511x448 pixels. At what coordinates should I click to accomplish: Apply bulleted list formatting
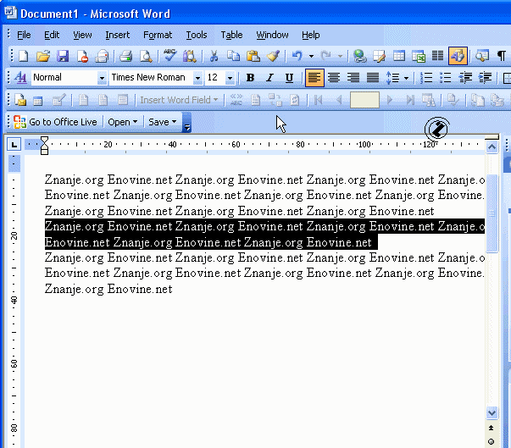point(446,78)
